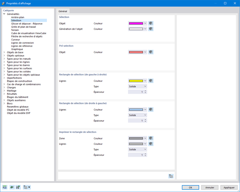Open Type dropdown for right-to-left rectangle
Image resolution: width=240 pixels, height=192 pixels.
(137, 115)
